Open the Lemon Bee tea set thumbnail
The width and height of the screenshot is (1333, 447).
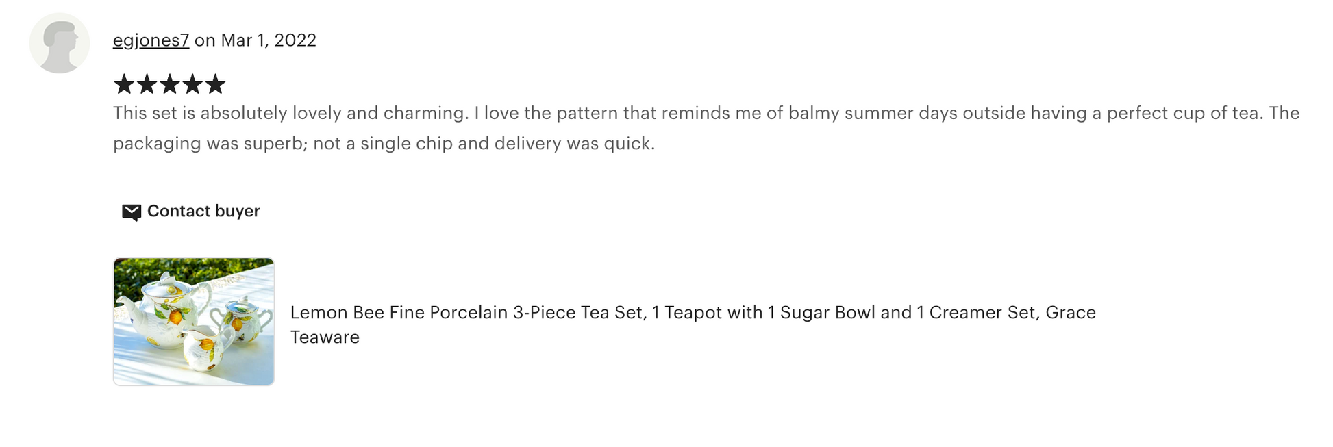[x=194, y=322]
